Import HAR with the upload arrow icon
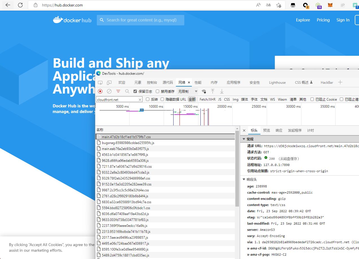Viewport: 359px width, 259px height. click(213, 91)
